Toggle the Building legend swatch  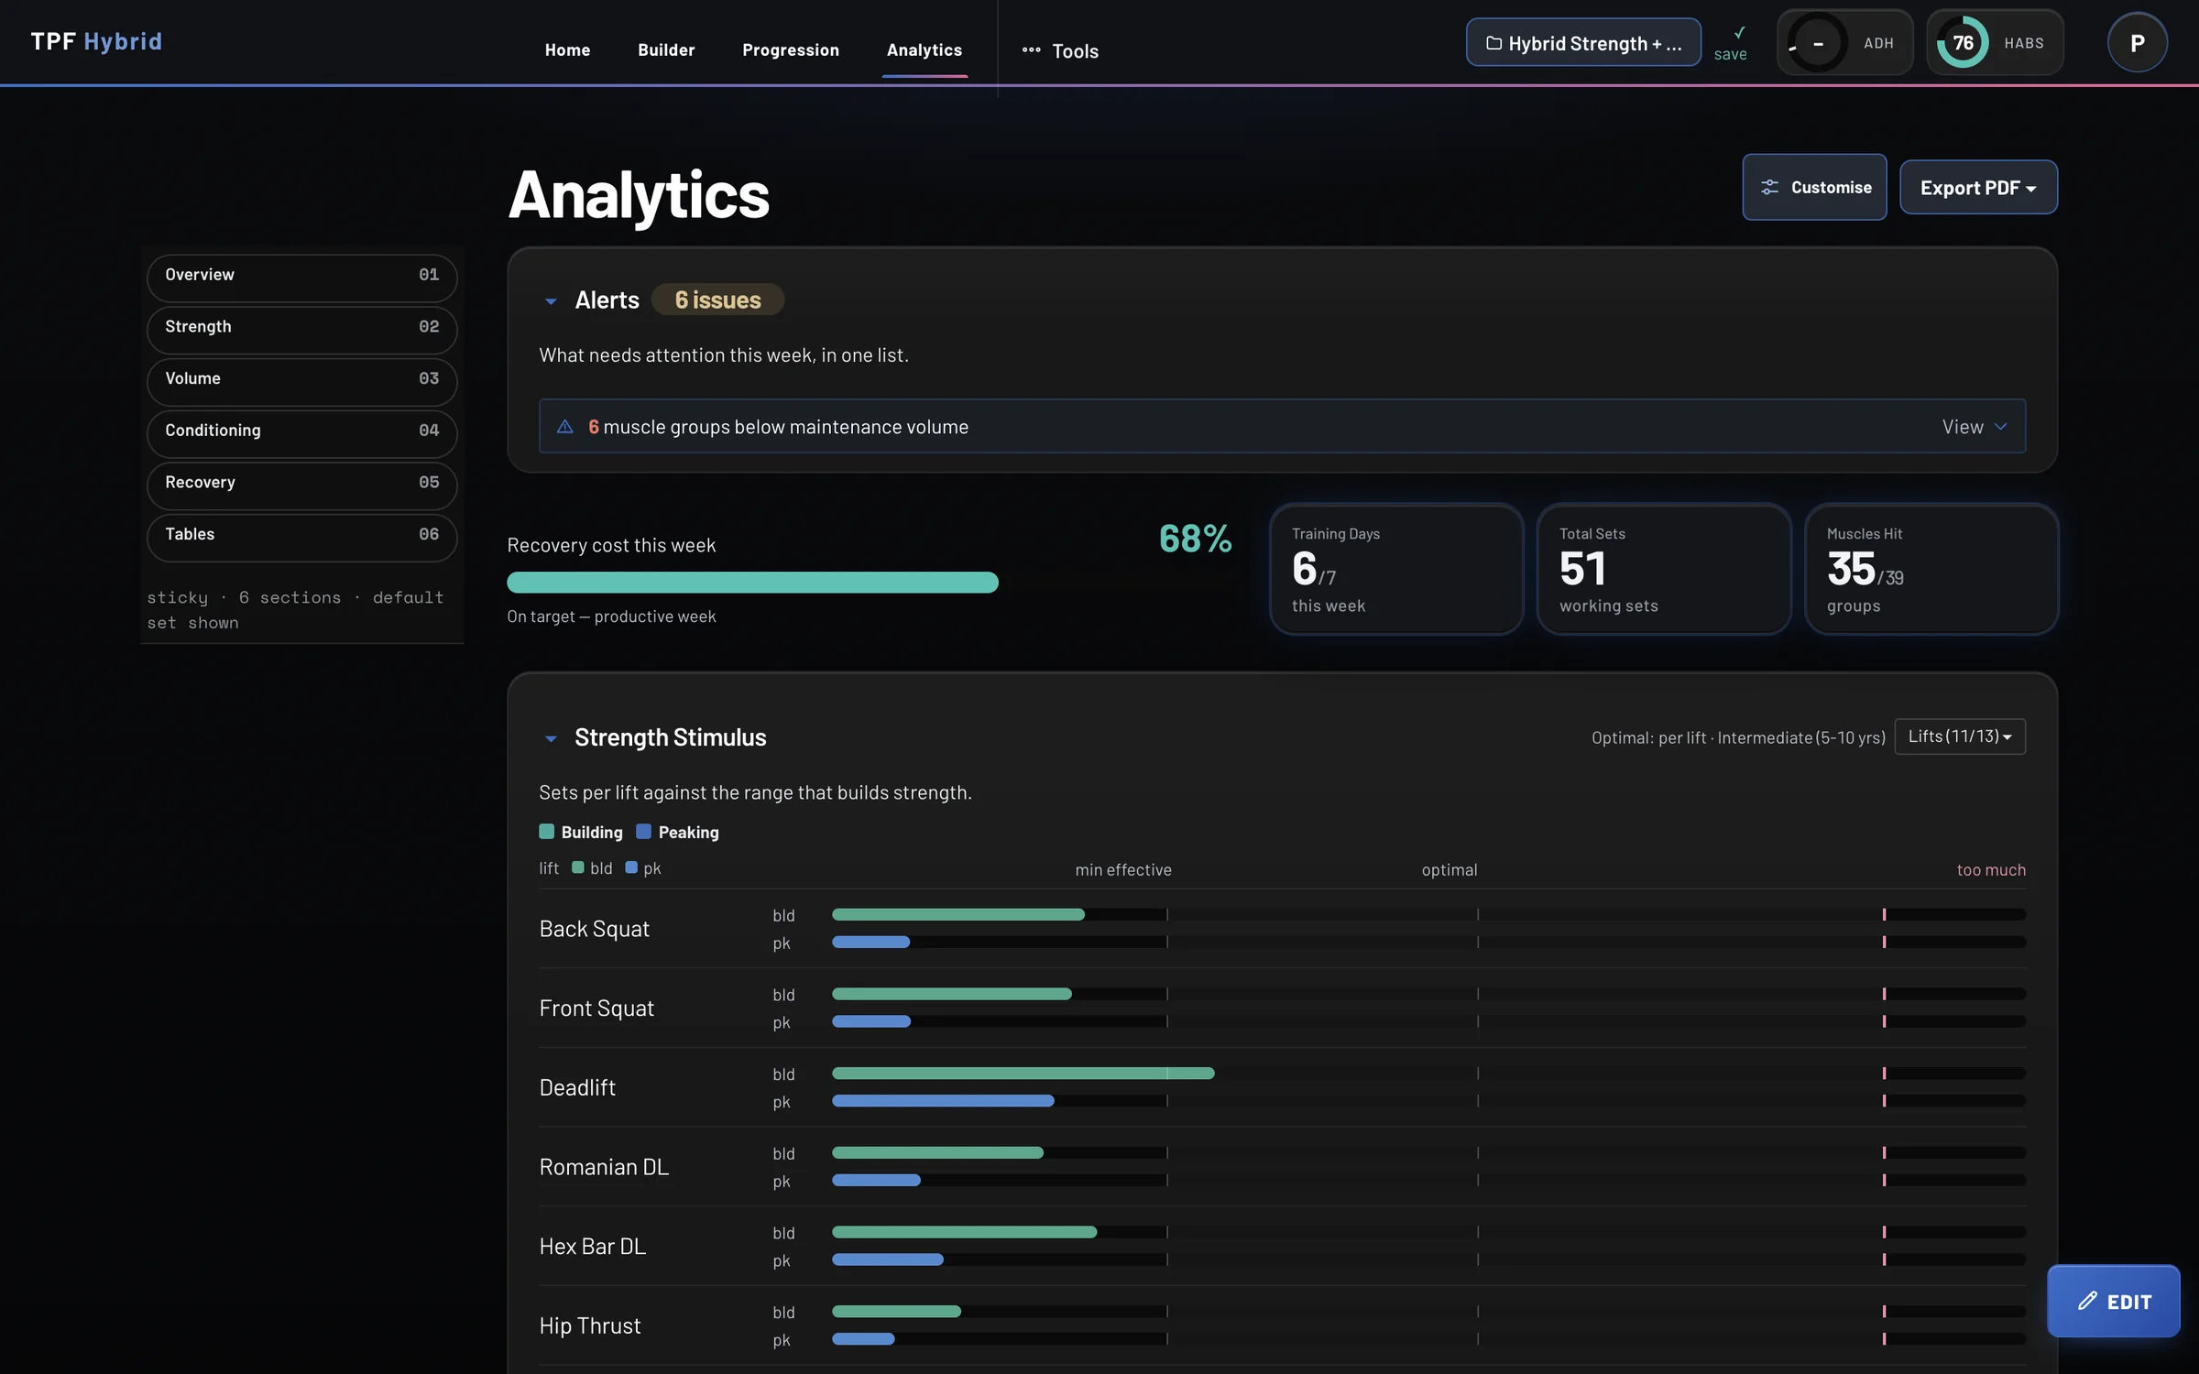547,832
